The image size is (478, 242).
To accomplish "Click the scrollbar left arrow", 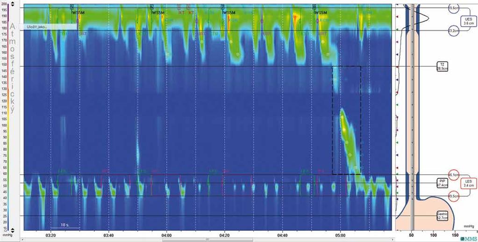I will [x=21, y=240].
